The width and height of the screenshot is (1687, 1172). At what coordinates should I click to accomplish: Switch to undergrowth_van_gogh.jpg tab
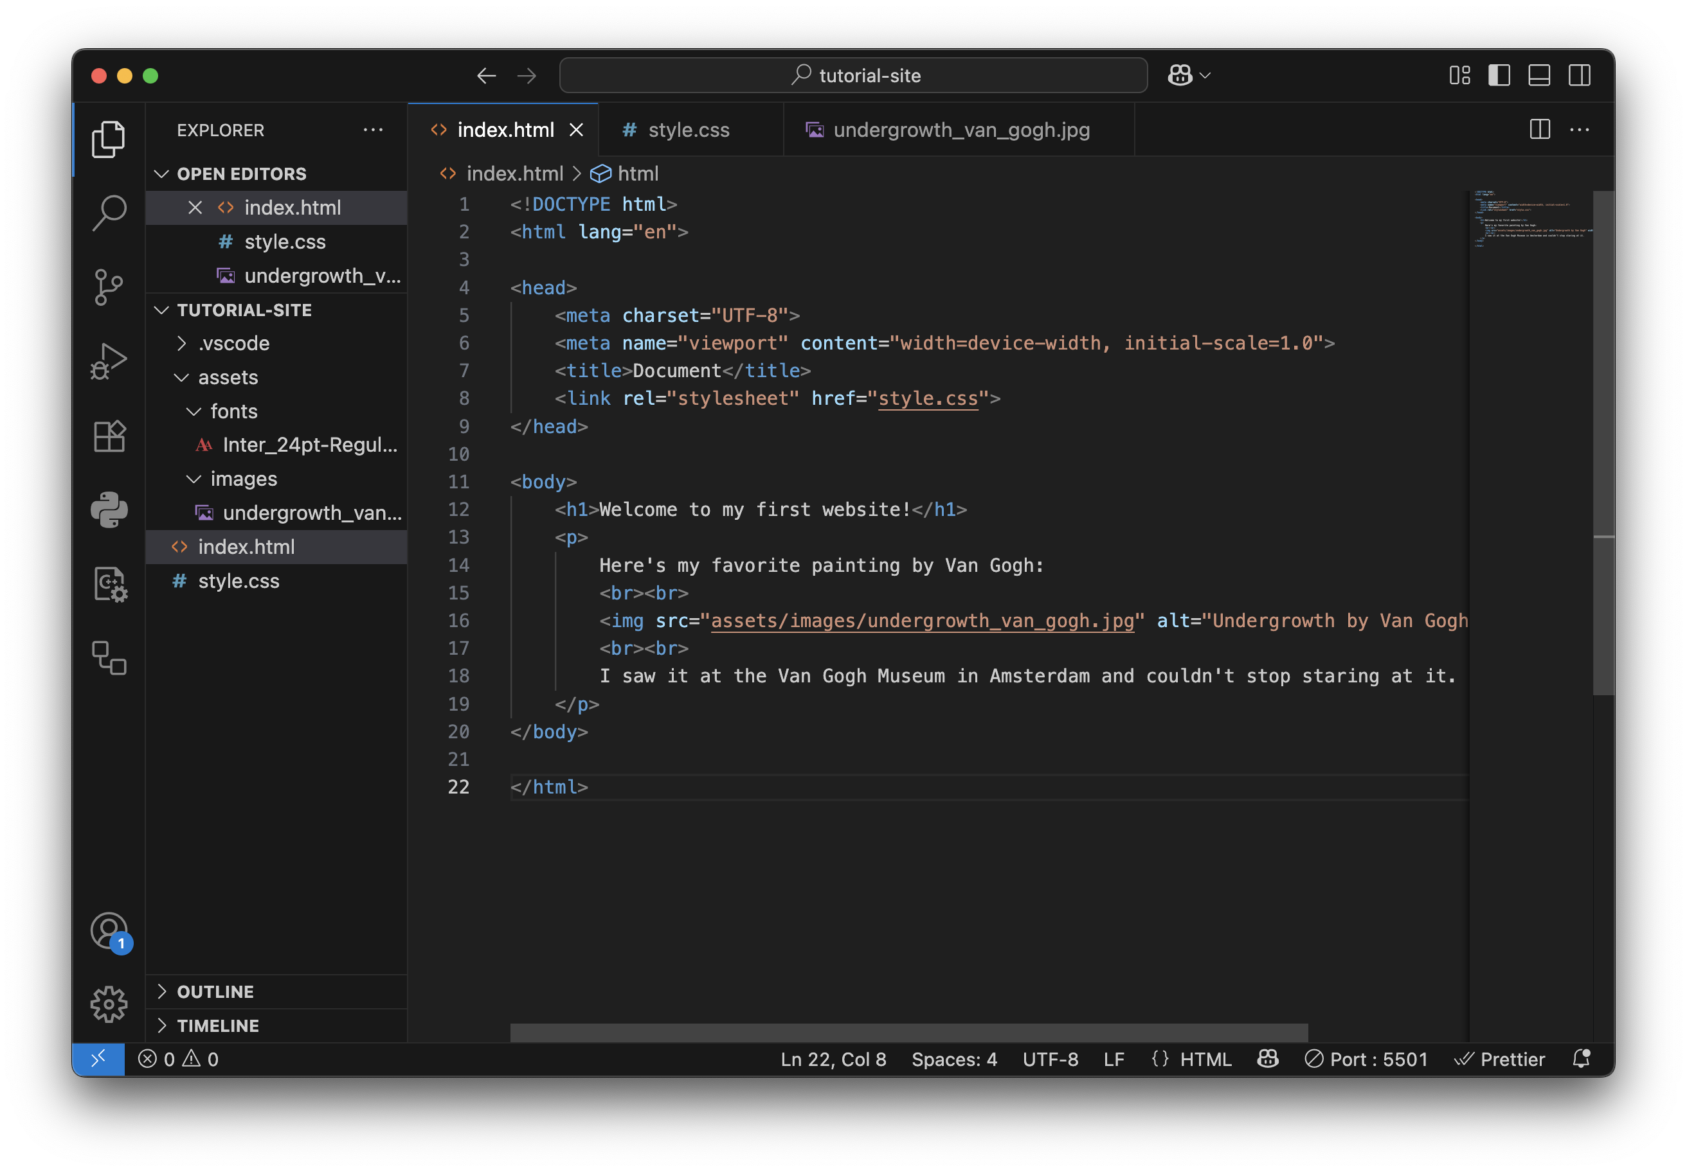pos(959,130)
